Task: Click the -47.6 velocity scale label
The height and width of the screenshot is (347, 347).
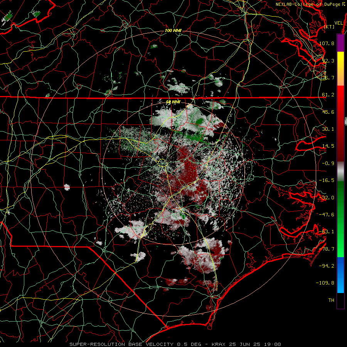Action: click(327, 215)
